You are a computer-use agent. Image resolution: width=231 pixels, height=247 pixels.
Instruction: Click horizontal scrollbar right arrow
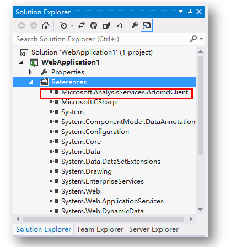coord(191,219)
